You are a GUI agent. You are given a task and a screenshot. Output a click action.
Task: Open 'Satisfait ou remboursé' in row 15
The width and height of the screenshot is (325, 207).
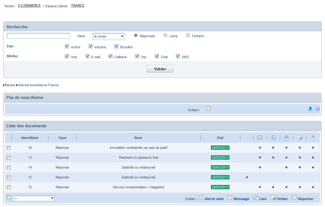tap(138, 177)
